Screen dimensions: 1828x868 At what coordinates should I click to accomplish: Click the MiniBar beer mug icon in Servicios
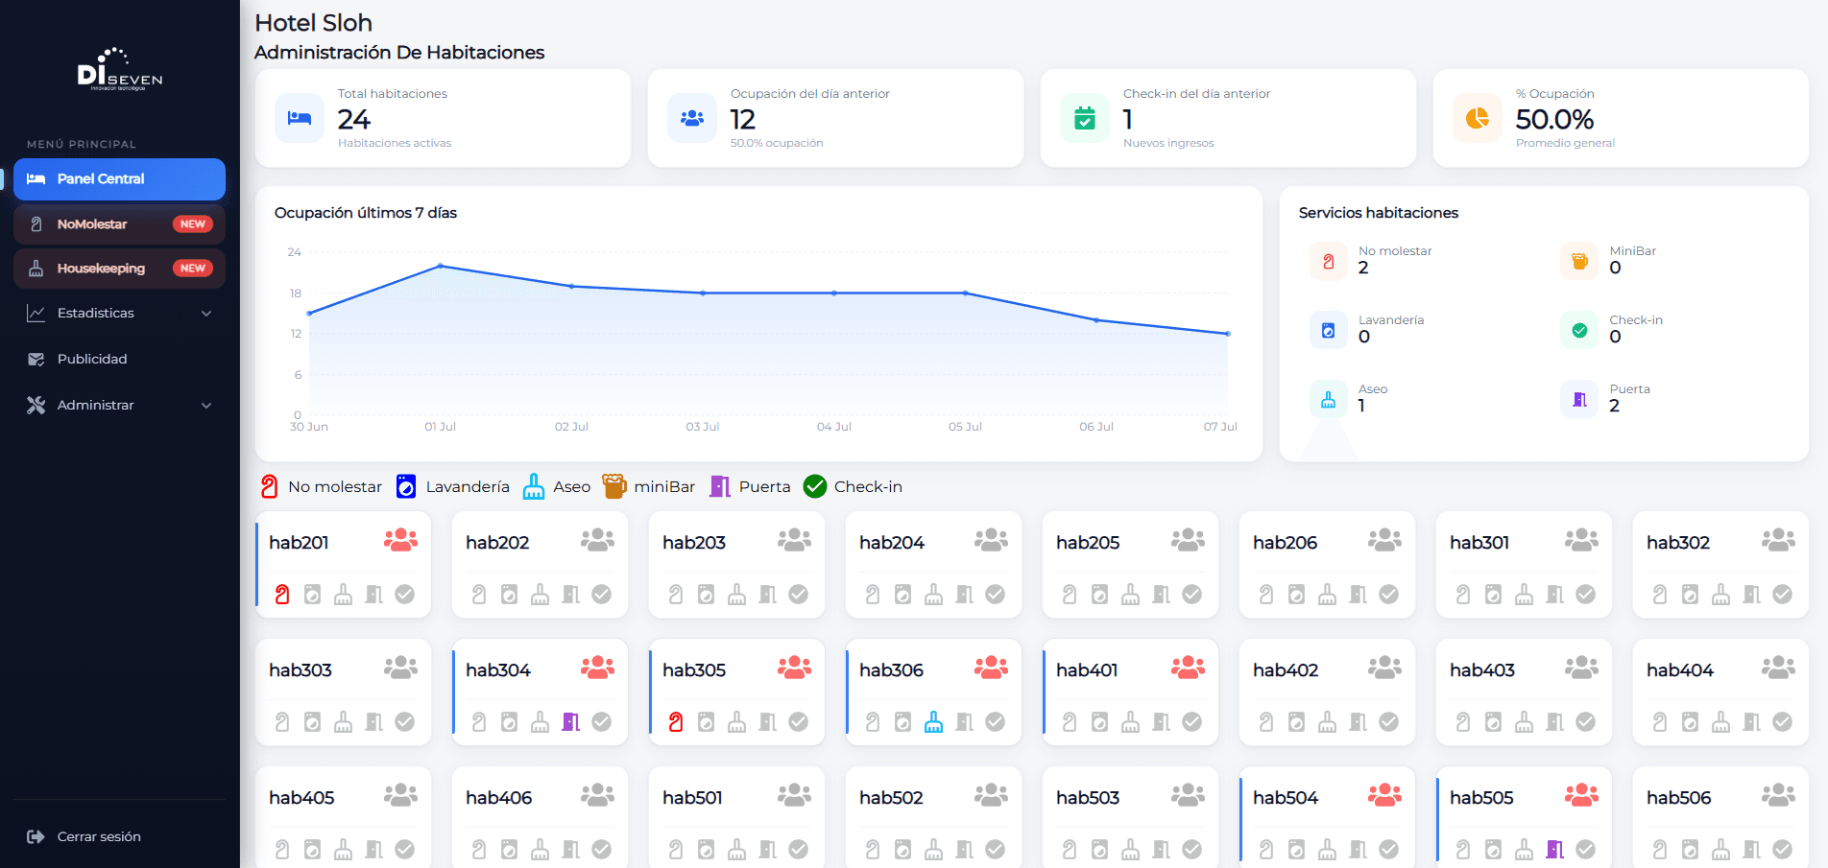(1579, 261)
